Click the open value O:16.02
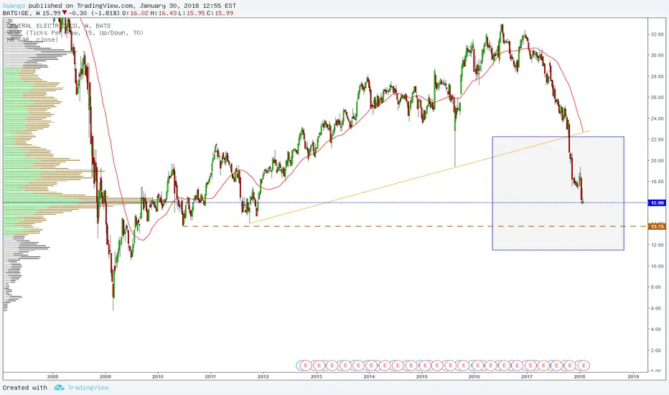This screenshot has width=669, height=395. coord(135,13)
